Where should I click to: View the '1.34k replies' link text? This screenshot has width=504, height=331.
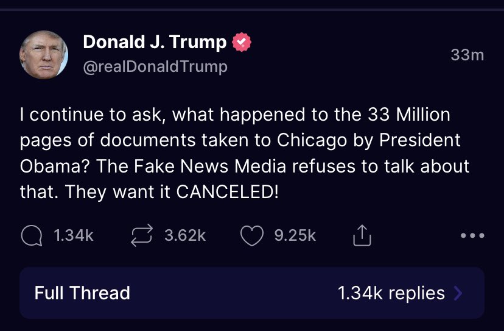pos(391,293)
